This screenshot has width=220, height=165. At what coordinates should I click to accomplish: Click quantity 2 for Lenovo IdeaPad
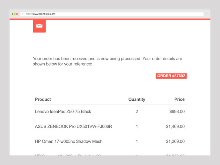click(137, 111)
